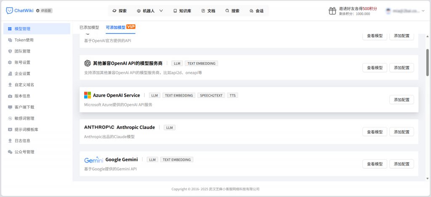
Task: Click the 文档 document icon
Action: [x=203, y=11]
